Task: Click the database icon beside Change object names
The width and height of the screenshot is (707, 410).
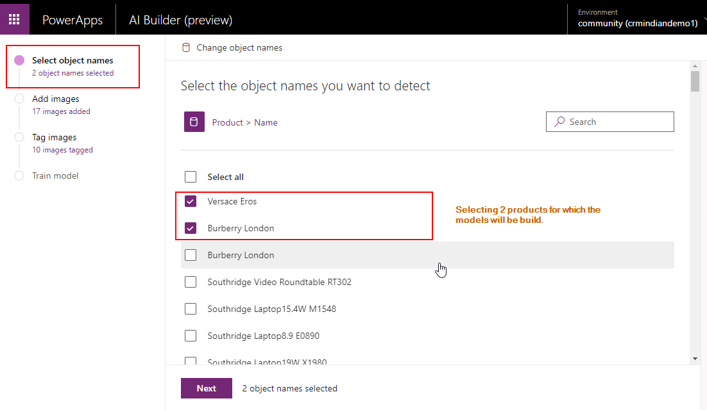Action: click(186, 47)
